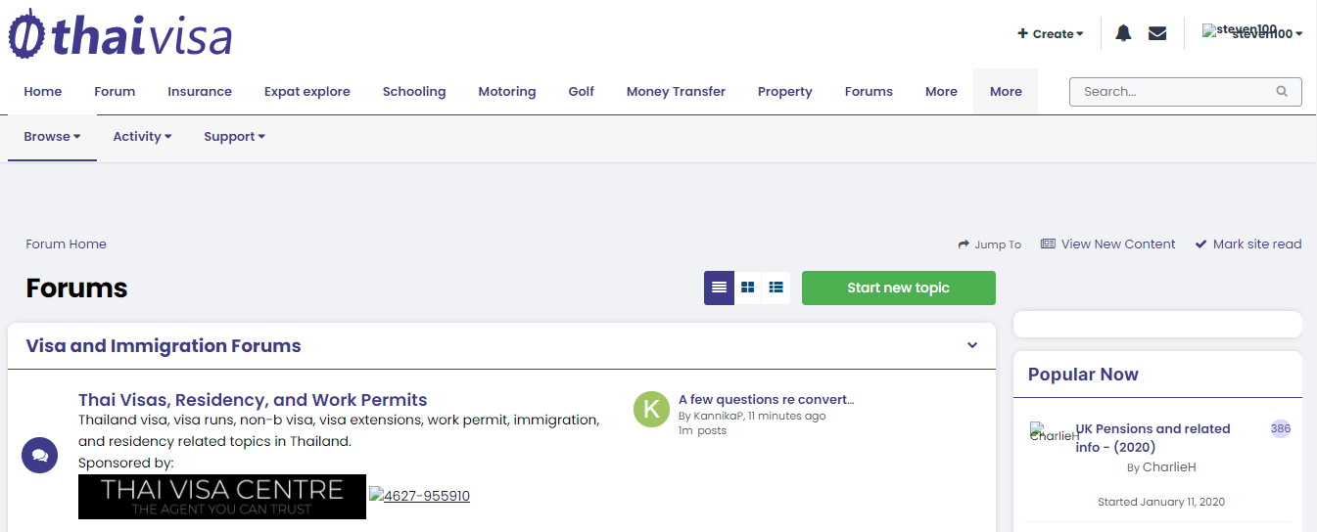This screenshot has height=532, width=1317.
Task: Open the messages envelope icon
Action: coord(1157,33)
